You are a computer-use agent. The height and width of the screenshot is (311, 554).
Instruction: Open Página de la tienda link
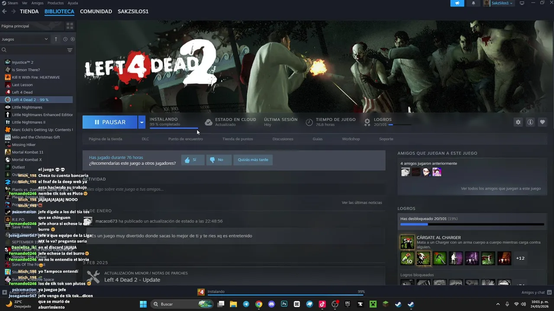click(105, 139)
